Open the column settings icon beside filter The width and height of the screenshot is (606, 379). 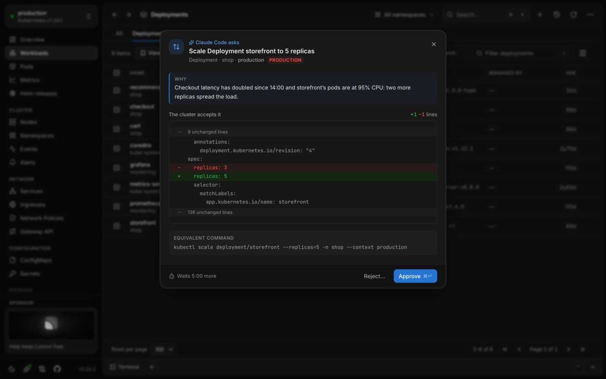pyautogui.click(x=583, y=53)
